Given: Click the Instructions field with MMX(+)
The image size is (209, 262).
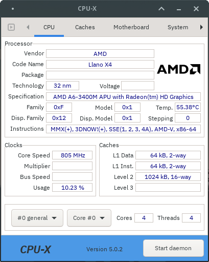Looking at the screenshot, I should click(123, 129).
